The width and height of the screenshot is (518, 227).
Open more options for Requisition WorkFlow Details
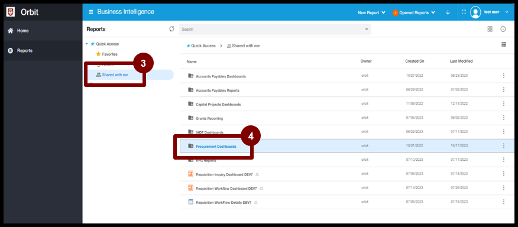coord(503,202)
